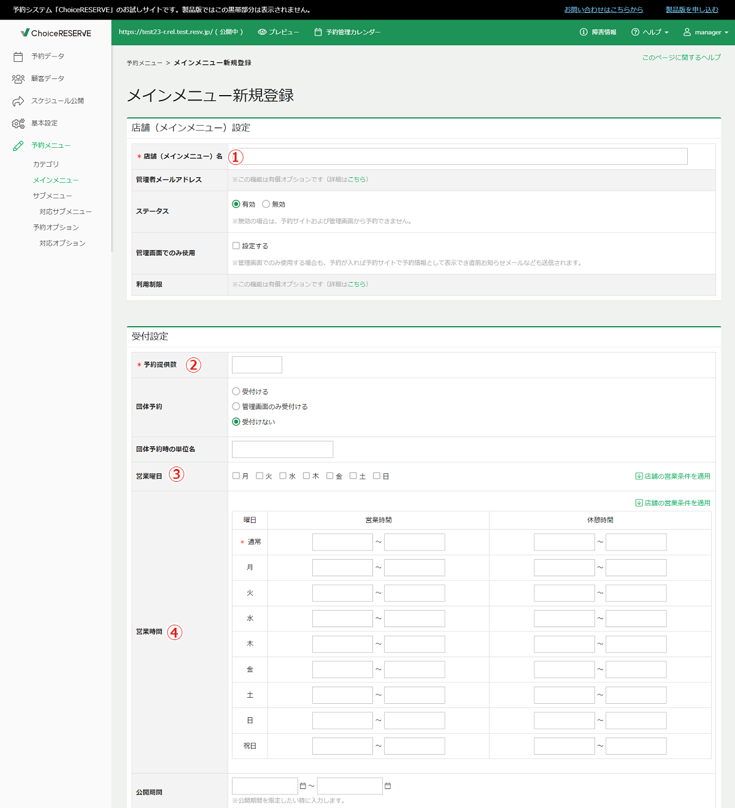Open メインメニュー in sidebar submenu
This screenshot has width=735, height=808.
(x=56, y=180)
